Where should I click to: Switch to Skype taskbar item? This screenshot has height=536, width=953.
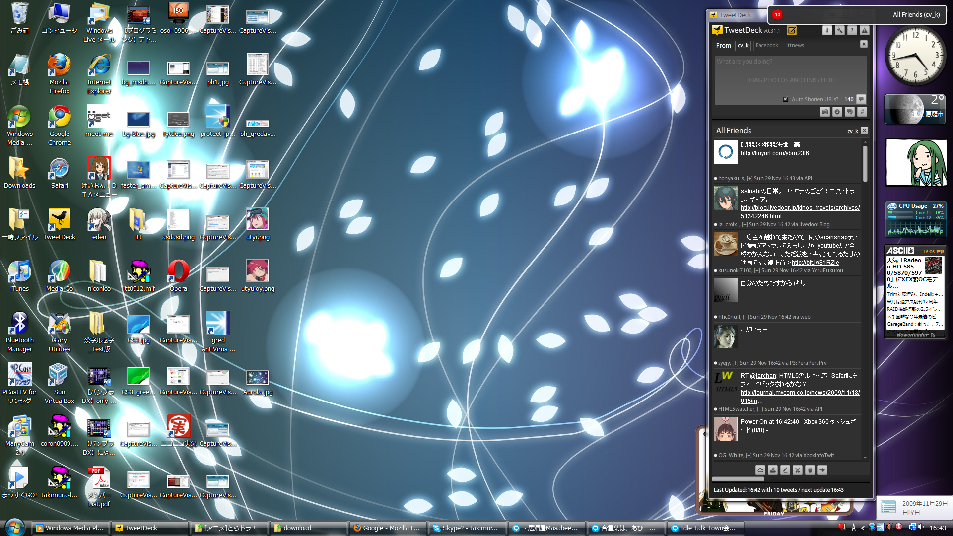pyautogui.click(x=468, y=528)
